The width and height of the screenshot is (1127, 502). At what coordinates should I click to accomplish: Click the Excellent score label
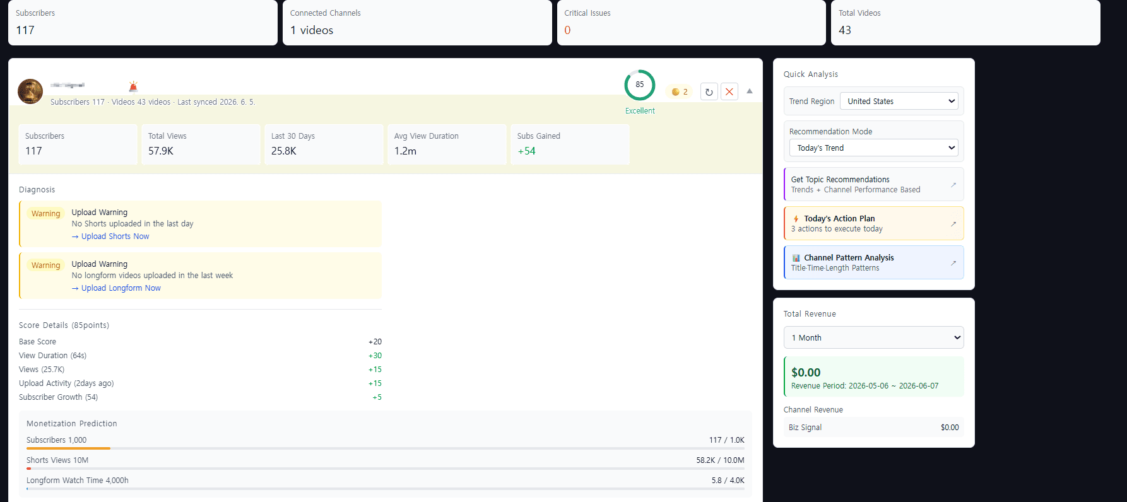[640, 111]
